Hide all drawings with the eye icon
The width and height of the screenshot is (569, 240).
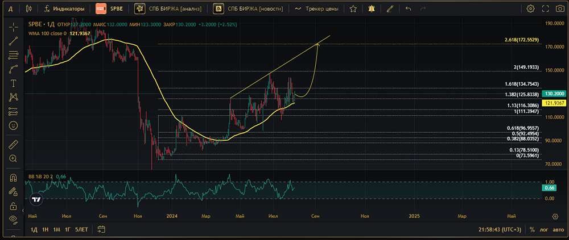pos(13,220)
